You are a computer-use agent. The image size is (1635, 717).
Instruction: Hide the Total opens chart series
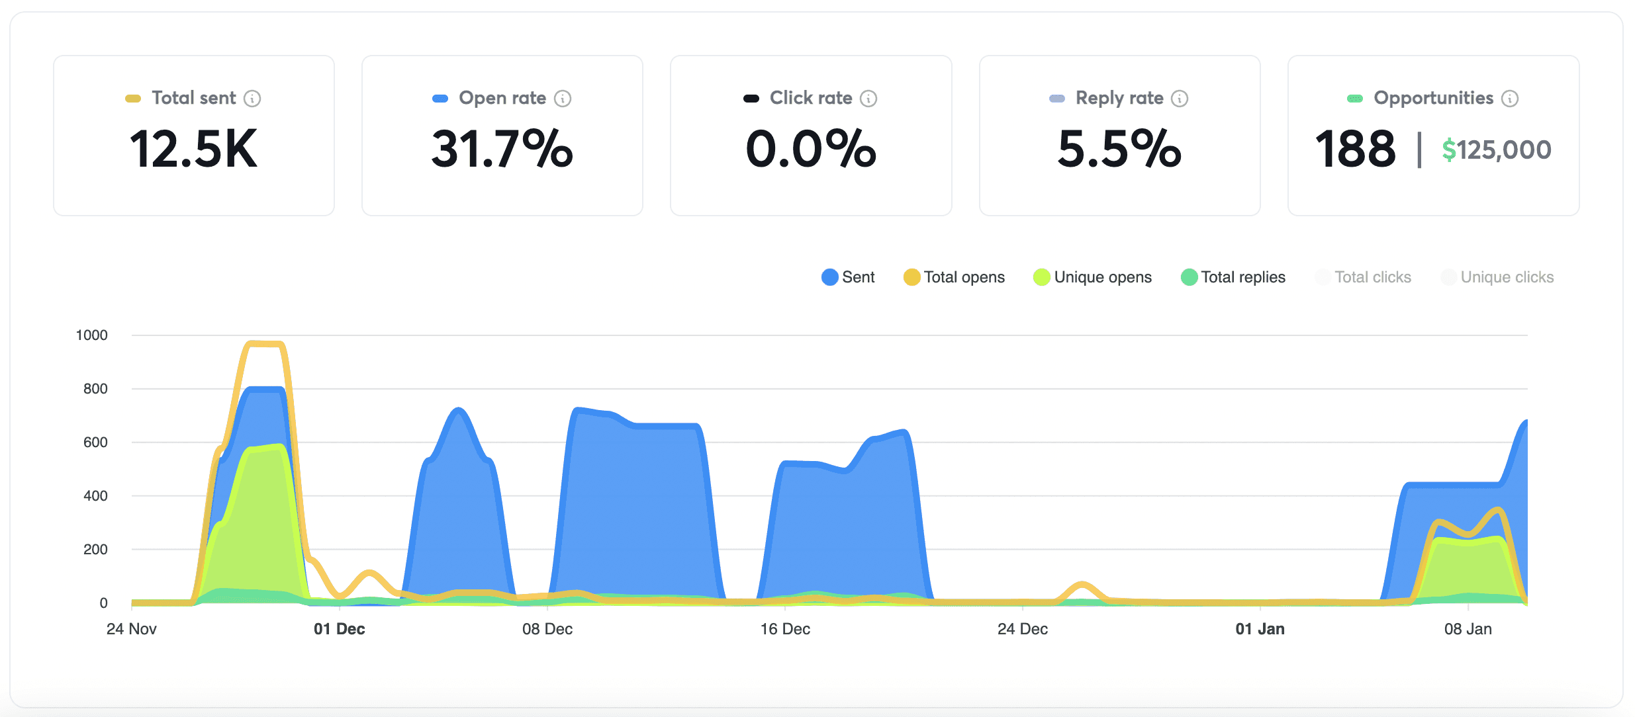[x=964, y=277]
